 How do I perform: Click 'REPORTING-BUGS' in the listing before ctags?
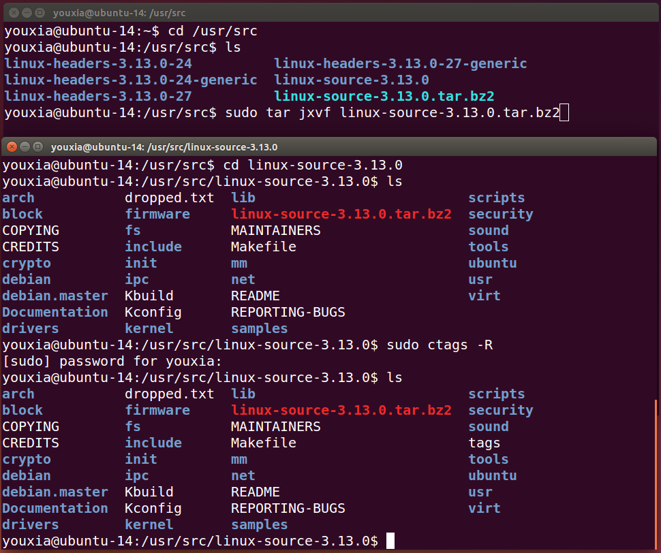[288, 313]
